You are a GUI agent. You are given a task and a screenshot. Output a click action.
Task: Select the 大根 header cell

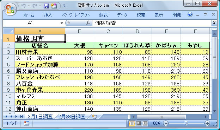[x=80, y=45]
